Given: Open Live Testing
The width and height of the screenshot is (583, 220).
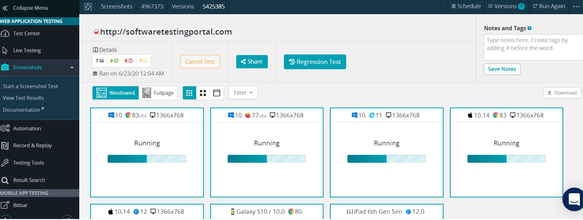Looking at the screenshot, I should click(x=27, y=50).
